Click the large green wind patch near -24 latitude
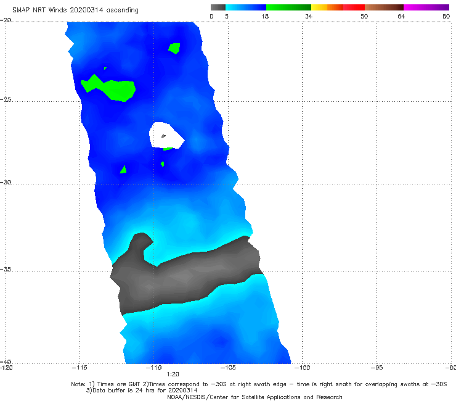 click(x=113, y=89)
